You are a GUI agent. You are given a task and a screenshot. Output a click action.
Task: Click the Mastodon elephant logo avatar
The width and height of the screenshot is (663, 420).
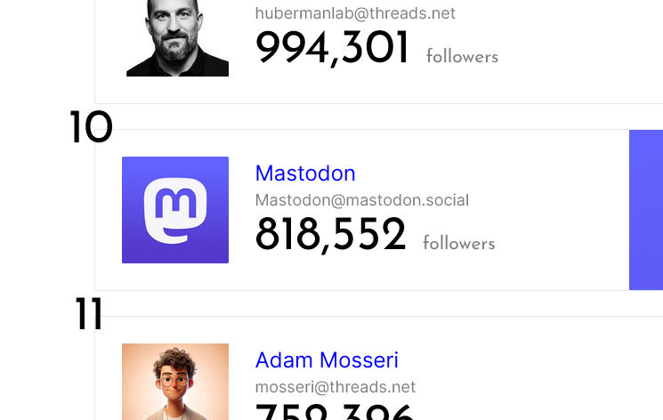click(x=175, y=210)
